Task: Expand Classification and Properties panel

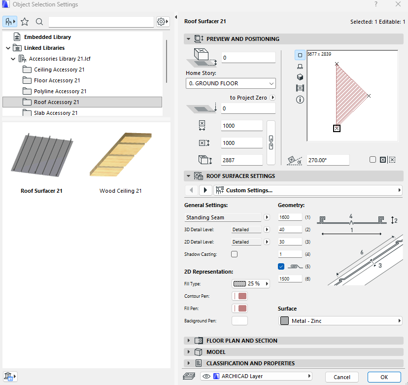Action: pos(188,363)
